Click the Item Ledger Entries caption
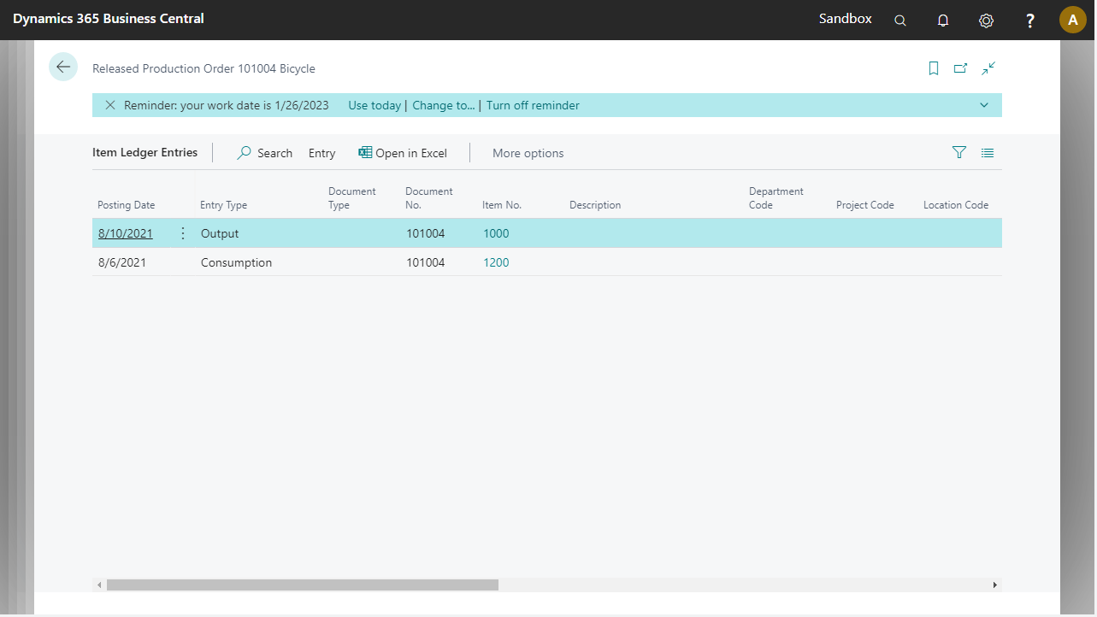The width and height of the screenshot is (1097, 617). point(144,152)
